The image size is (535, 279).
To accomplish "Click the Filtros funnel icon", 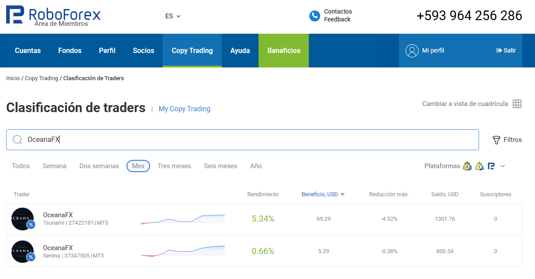I will 497,140.
